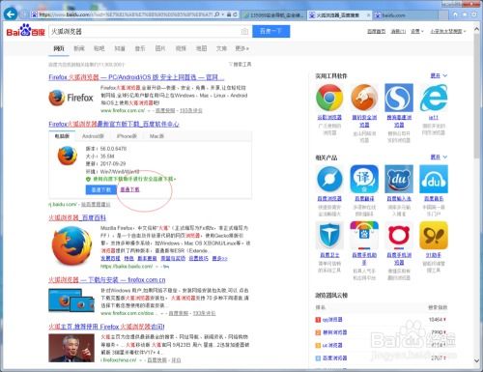The width and height of the screenshot is (483, 372).
Task: Select the Android版 download tab
Action: 93,136
